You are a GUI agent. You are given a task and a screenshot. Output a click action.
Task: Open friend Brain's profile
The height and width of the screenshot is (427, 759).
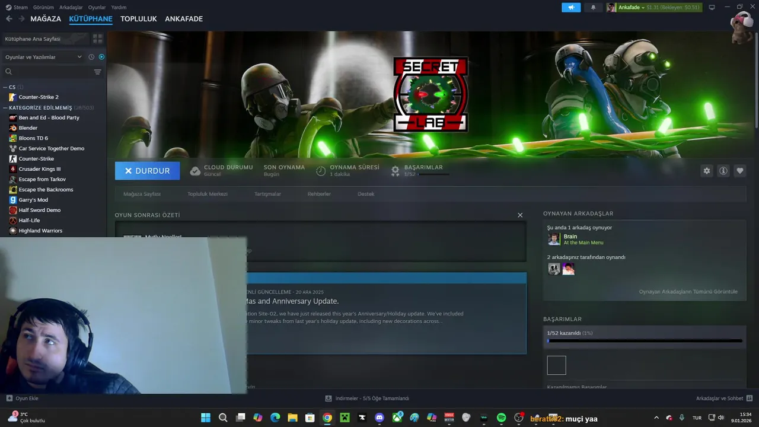575,239
